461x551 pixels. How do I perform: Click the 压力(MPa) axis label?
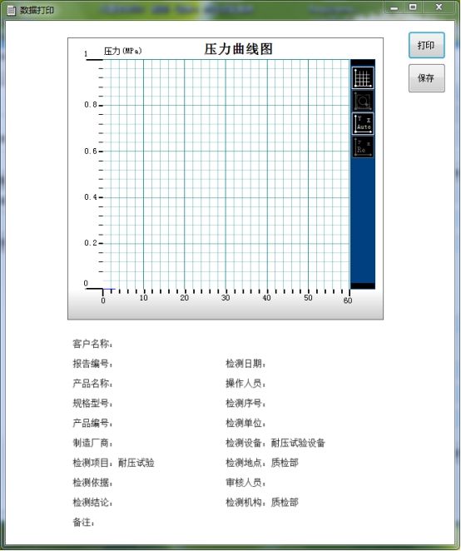click(122, 51)
